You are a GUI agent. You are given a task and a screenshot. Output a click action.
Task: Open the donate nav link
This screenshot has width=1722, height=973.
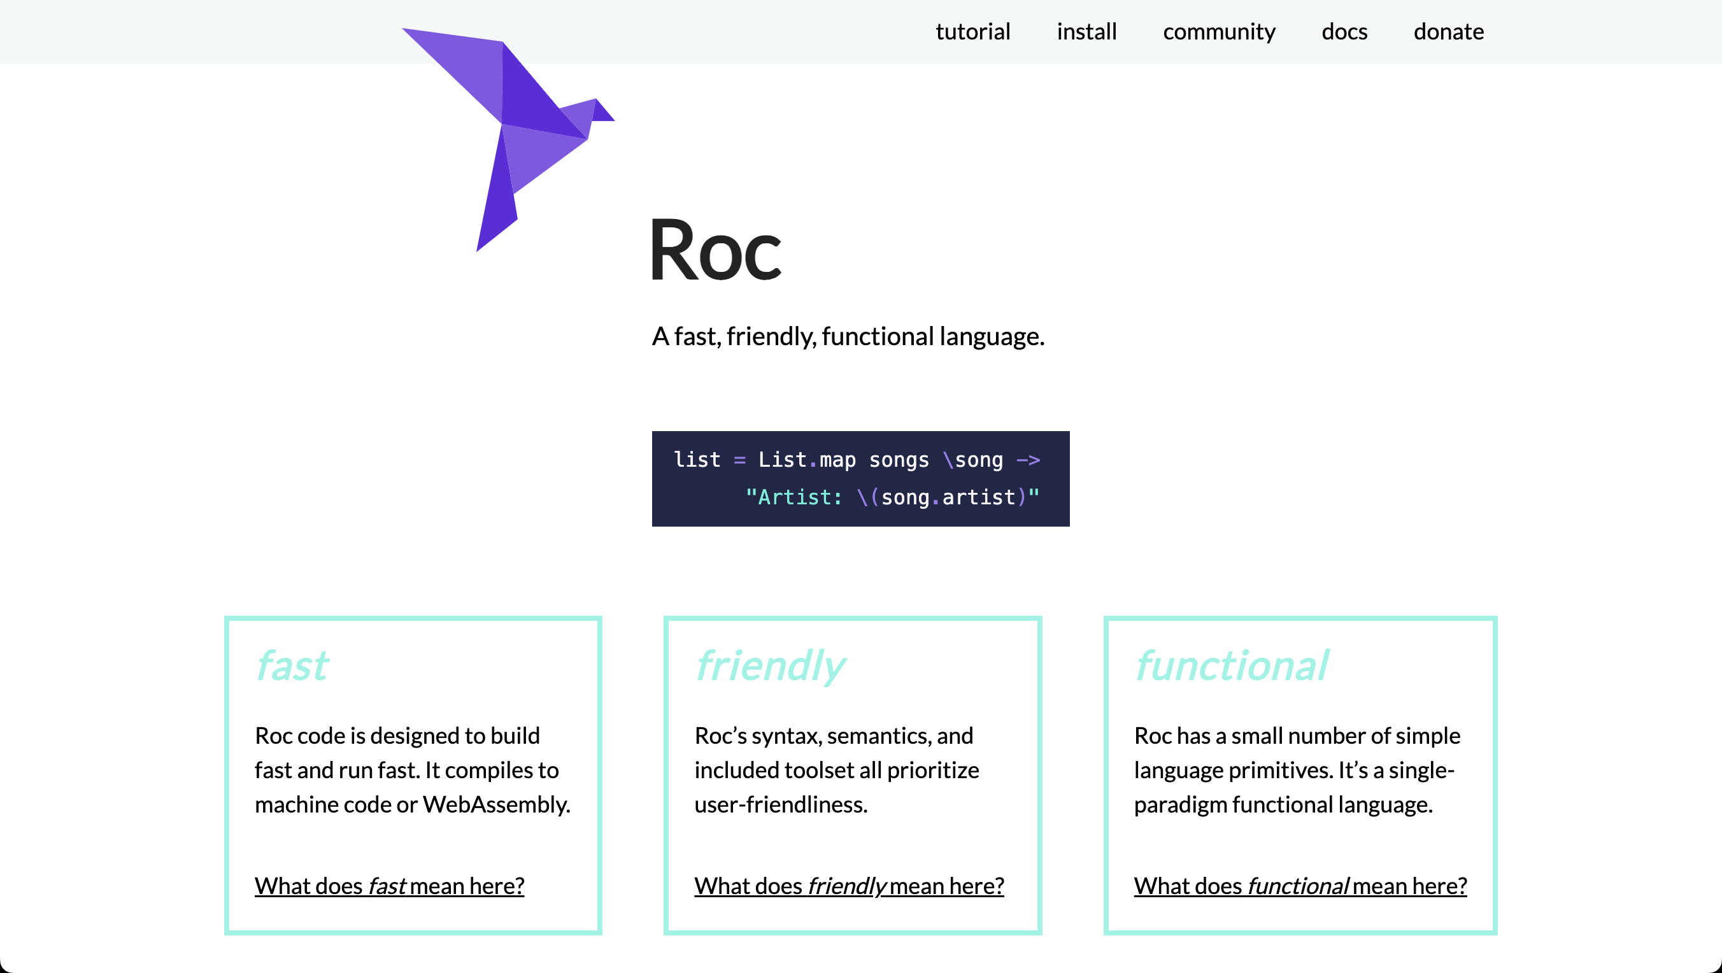[1449, 31]
